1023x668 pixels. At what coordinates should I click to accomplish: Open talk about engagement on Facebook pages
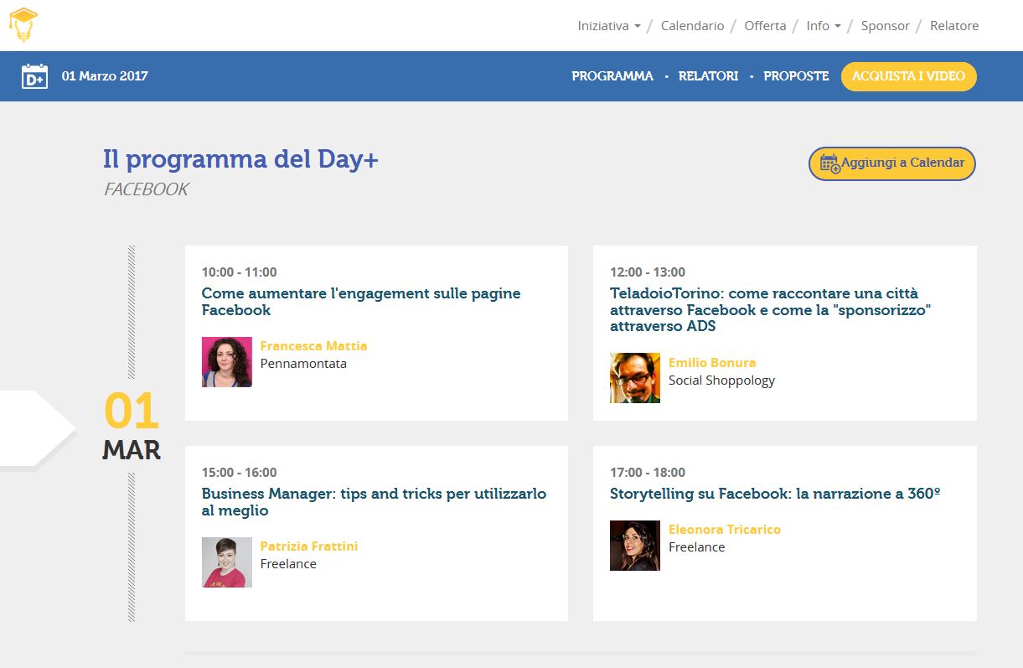361,302
